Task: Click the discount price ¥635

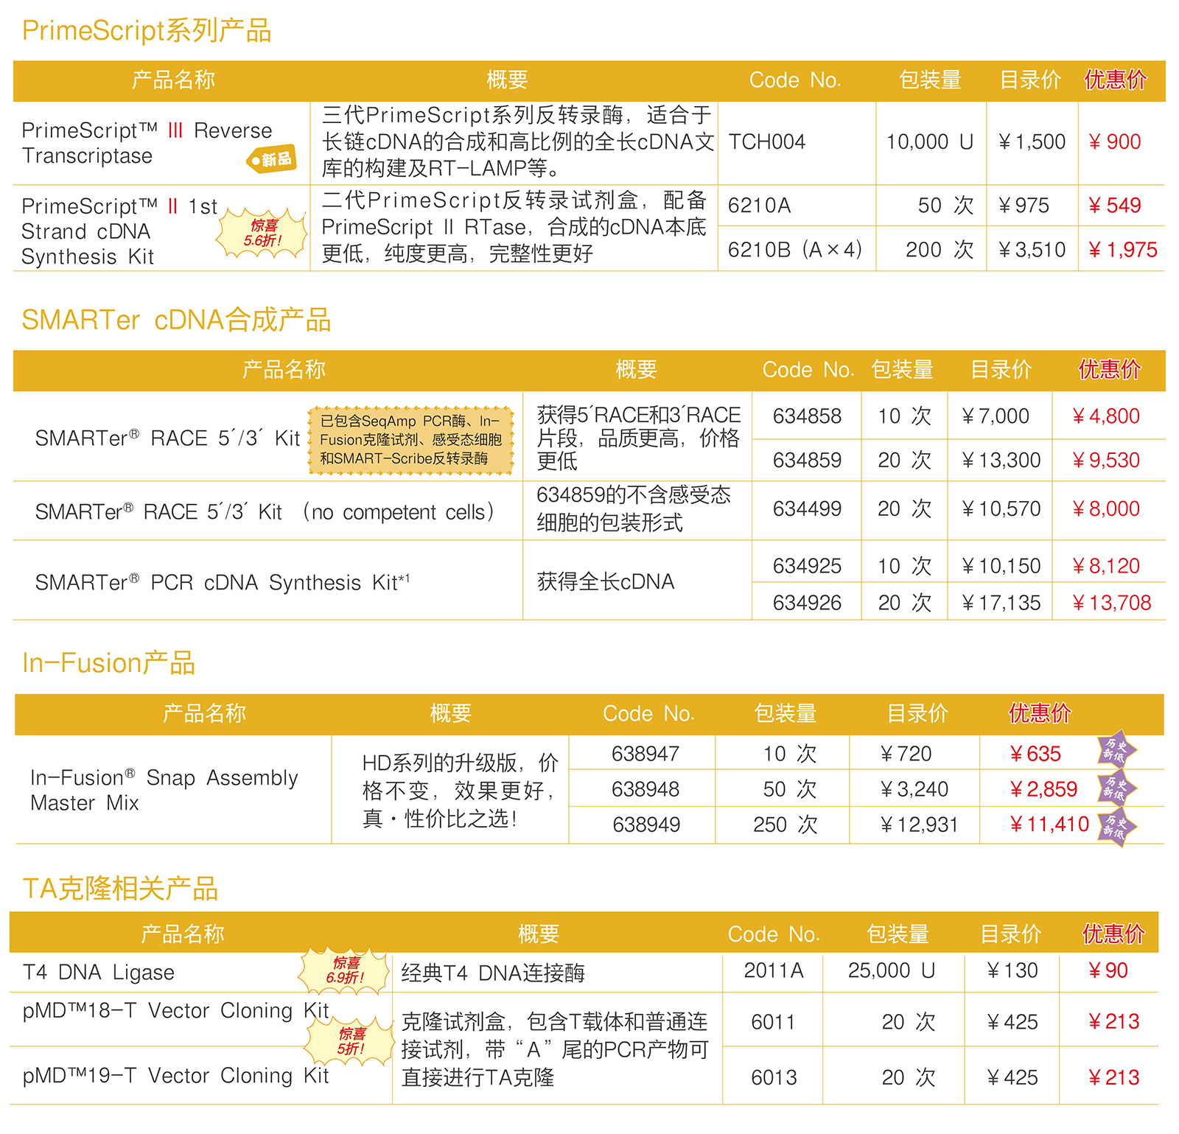Action: tap(1035, 754)
